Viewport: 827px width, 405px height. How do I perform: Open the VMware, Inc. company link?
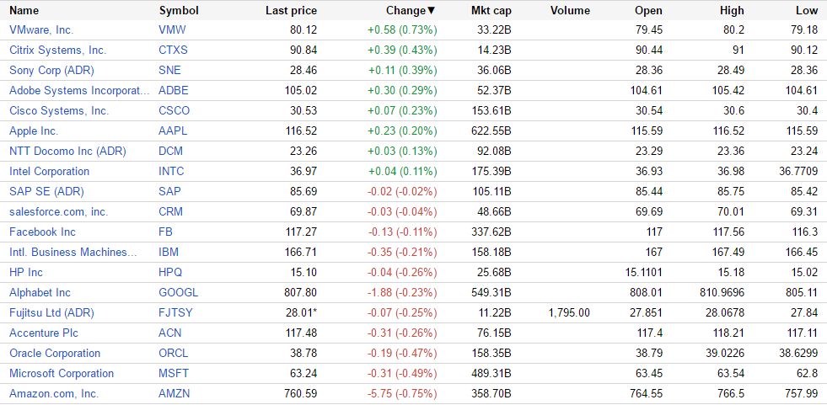(41, 29)
